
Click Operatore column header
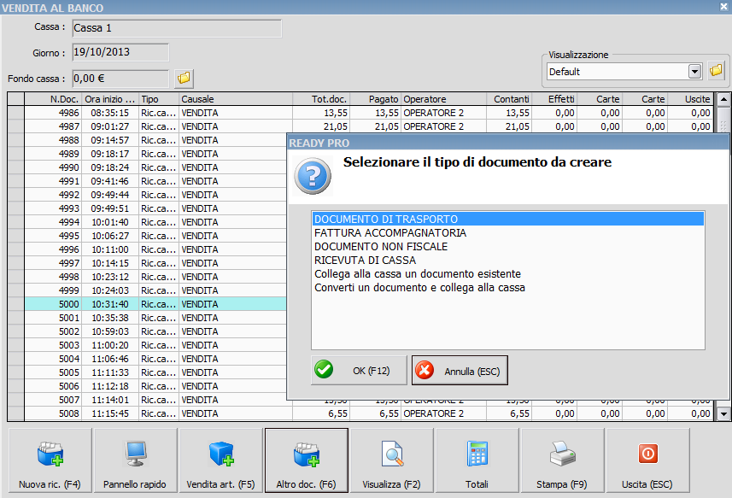pyautogui.click(x=443, y=99)
